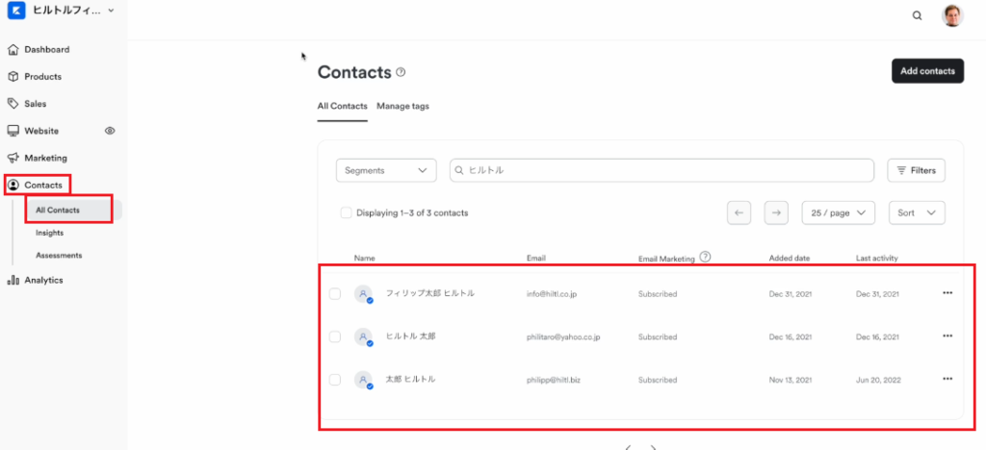Viewport: 986px width, 450px height.
Task: Switch to All Contacts tab
Action: (x=342, y=106)
